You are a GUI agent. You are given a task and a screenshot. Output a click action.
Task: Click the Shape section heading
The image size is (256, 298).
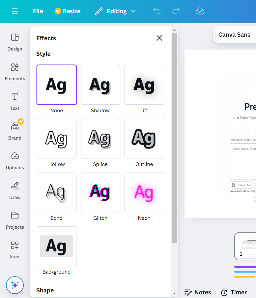tap(45, 290)
